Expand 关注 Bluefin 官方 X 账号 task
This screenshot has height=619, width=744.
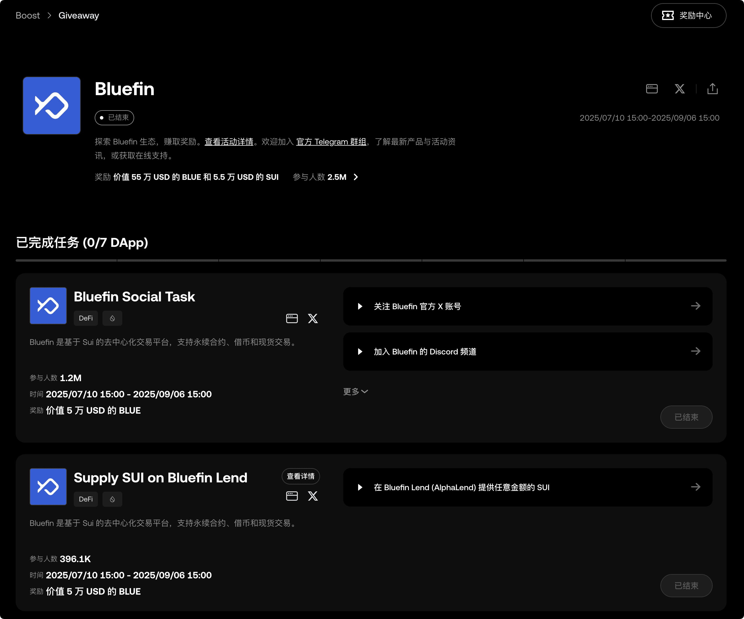pos(360,306)
